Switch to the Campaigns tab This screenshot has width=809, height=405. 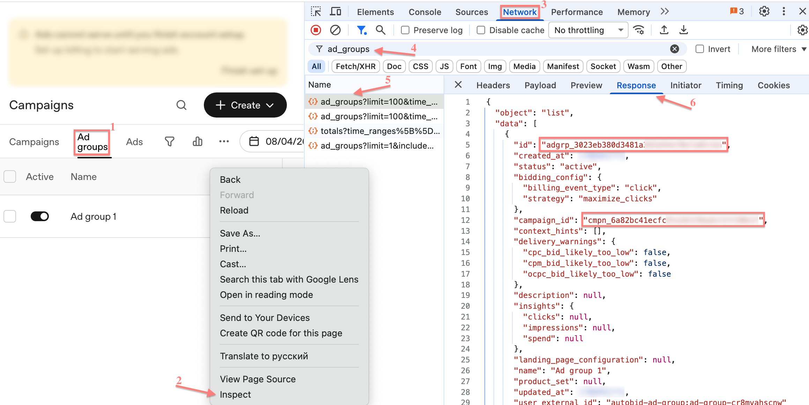click(34, 142)
